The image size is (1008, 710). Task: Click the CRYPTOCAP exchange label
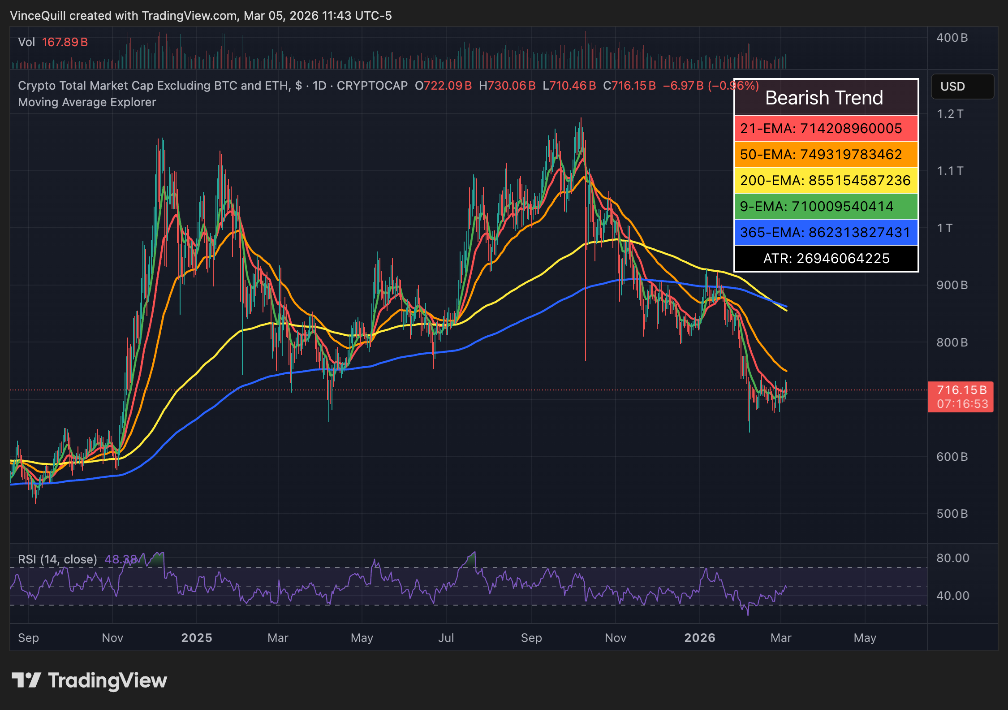point(373,85)
